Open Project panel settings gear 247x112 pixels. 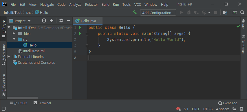[61, 20]
